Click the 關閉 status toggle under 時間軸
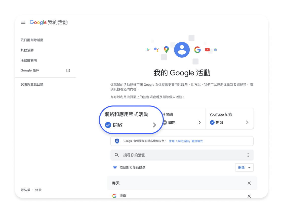 [x=165, y=123]
